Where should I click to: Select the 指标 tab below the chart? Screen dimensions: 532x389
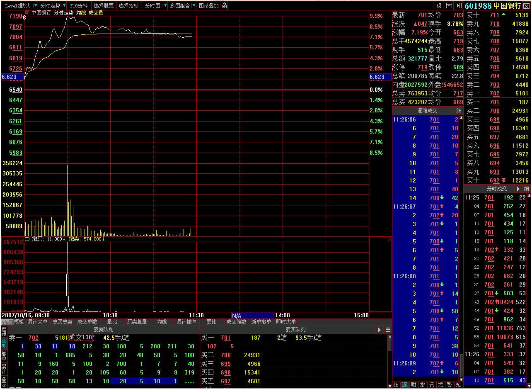(x=7, y=322)
